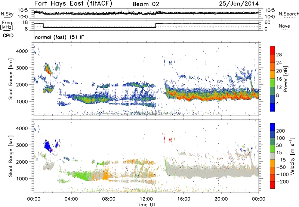Click the 15 value on velocity colorbar

[x=279, y=153]
